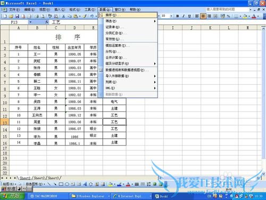
Task: Apply the yellow Fill Color in formatting toolbar
Action: (245, 16)
